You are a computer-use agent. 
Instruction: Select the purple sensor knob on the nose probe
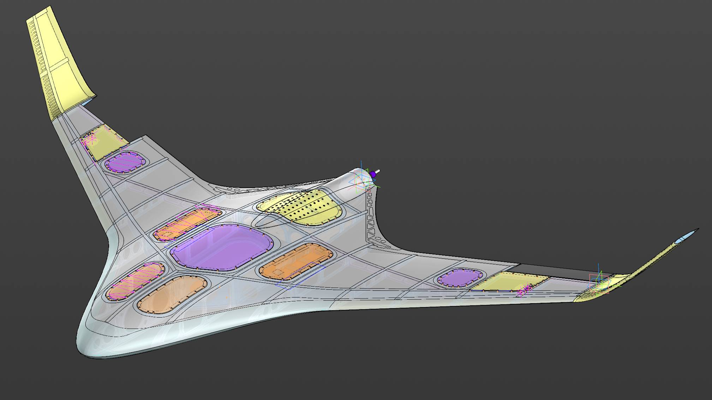373,175
